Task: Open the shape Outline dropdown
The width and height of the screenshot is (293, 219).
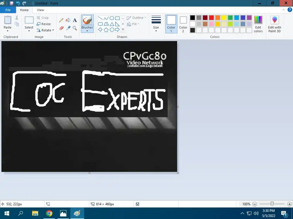Action: coord(136,18)
